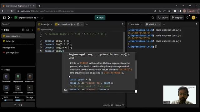Open the Shell tab dropdown arrow
This screenshot has height=112, width=200.
155,24
